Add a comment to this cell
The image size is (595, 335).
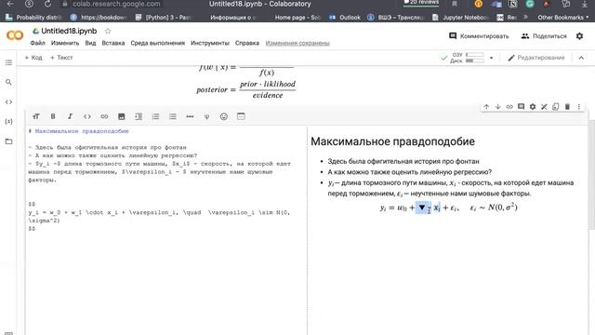(x=521, y=107)
